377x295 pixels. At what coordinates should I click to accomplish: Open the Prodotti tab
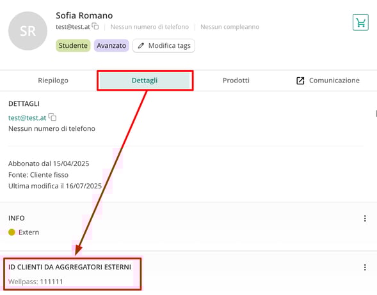click(x=236, y=80)
